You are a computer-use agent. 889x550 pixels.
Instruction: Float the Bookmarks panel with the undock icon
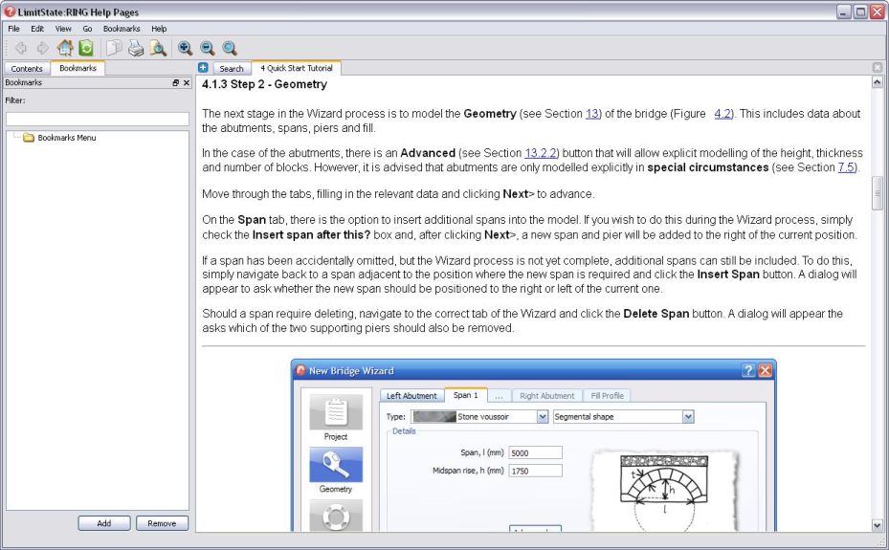point(176,82)
